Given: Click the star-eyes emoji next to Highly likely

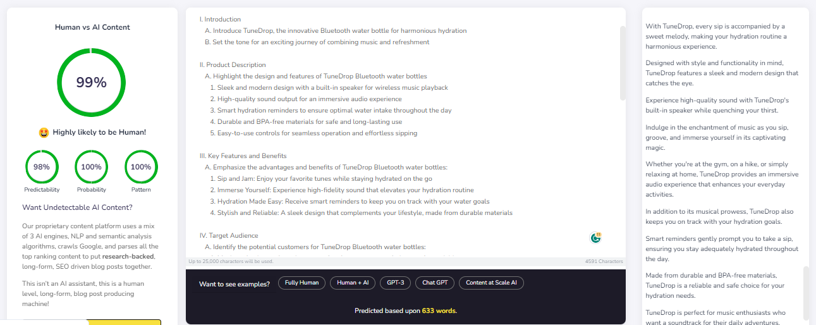Looking at the screenshot, I should (44, 132).
